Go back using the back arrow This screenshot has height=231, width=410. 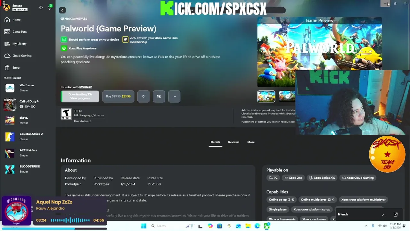[62, 10]
